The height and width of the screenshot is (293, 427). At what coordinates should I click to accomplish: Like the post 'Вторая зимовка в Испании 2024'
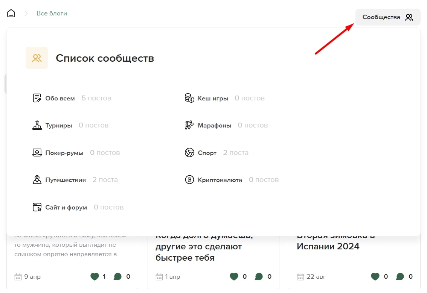point(375,276)
